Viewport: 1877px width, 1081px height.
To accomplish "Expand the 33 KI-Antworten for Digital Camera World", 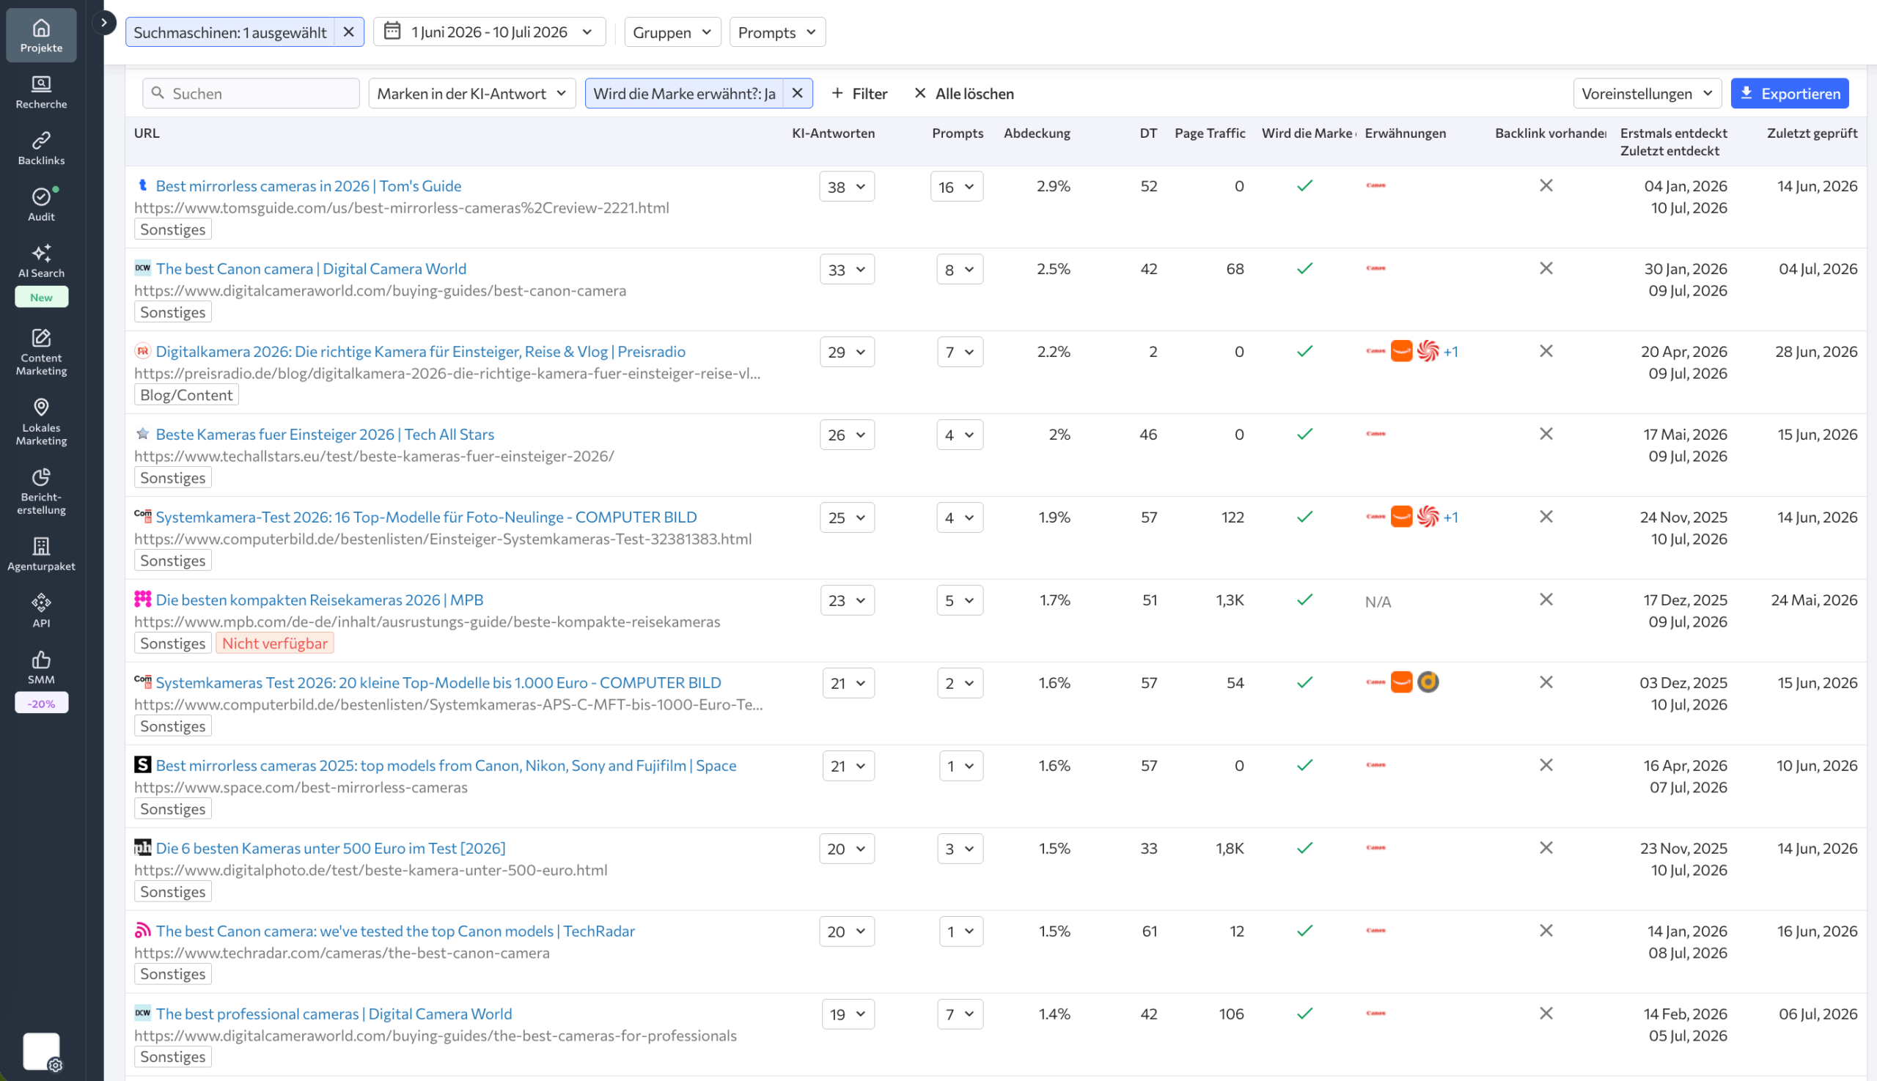I will coord(847,270).
